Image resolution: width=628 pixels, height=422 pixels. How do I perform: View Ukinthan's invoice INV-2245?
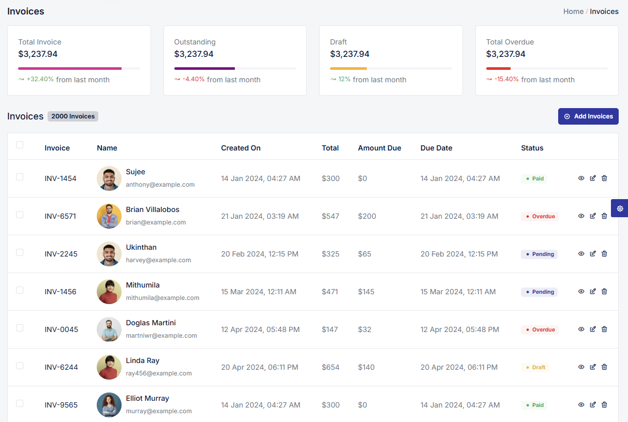coord(581,253)
